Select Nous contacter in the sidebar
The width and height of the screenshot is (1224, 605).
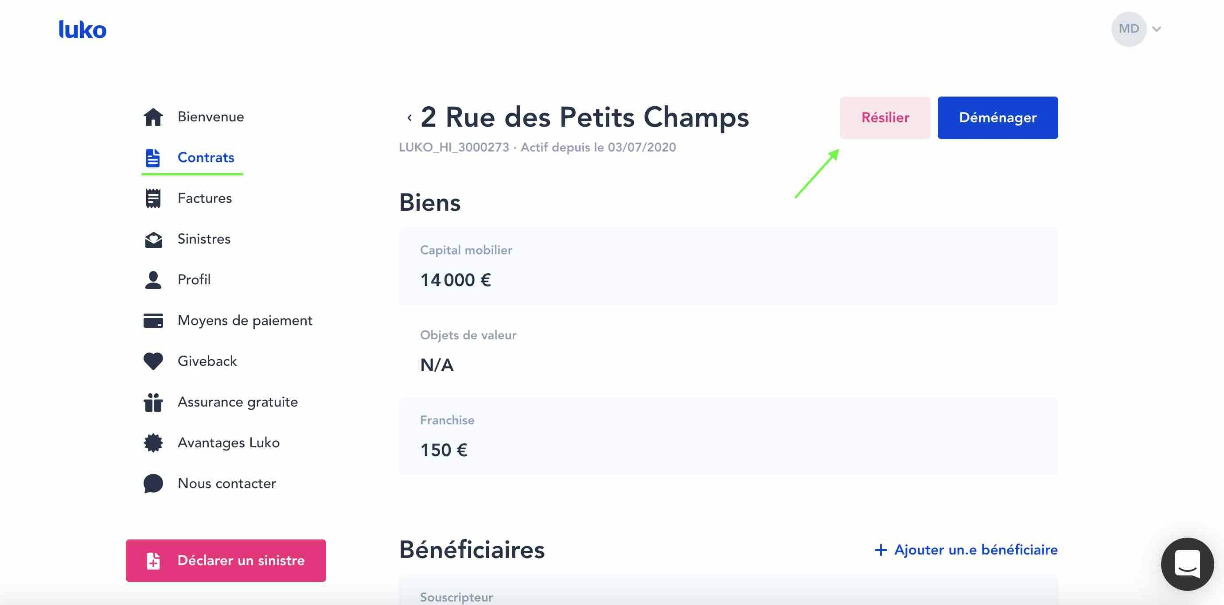coord(226,484)
